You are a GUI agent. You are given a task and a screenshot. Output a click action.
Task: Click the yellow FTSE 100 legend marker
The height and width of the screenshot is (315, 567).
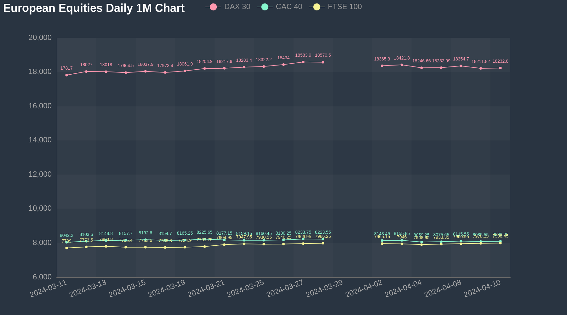click(317, 7)
